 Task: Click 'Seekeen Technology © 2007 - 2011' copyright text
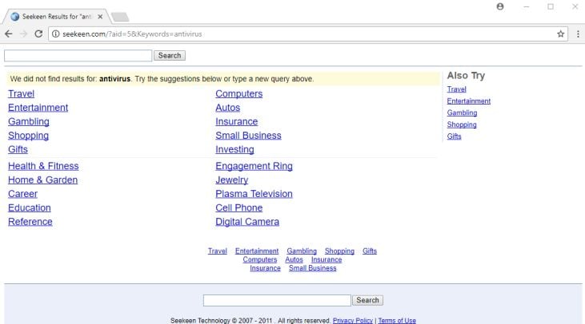pyautogui.click(x=221, y=321)
